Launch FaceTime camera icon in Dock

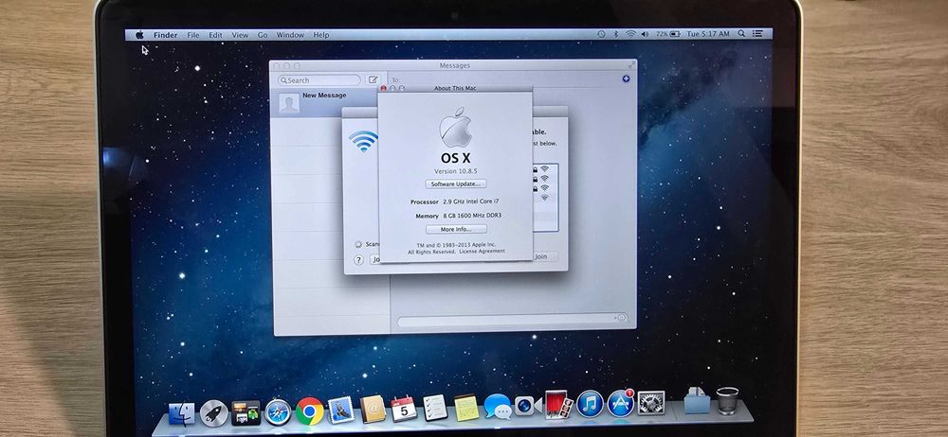528,406
